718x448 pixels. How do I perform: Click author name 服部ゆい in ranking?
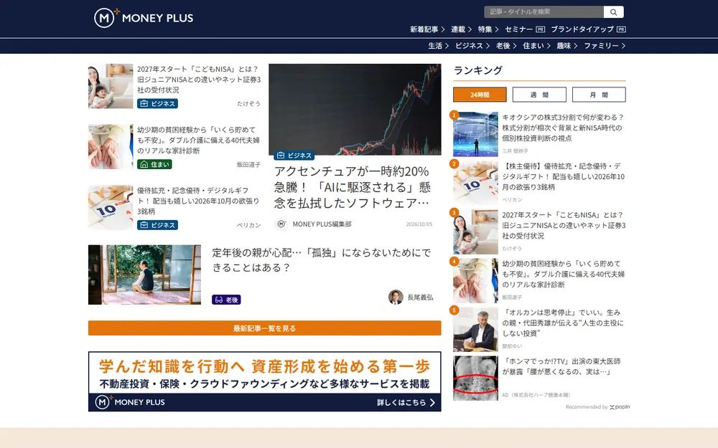point(512,346)
